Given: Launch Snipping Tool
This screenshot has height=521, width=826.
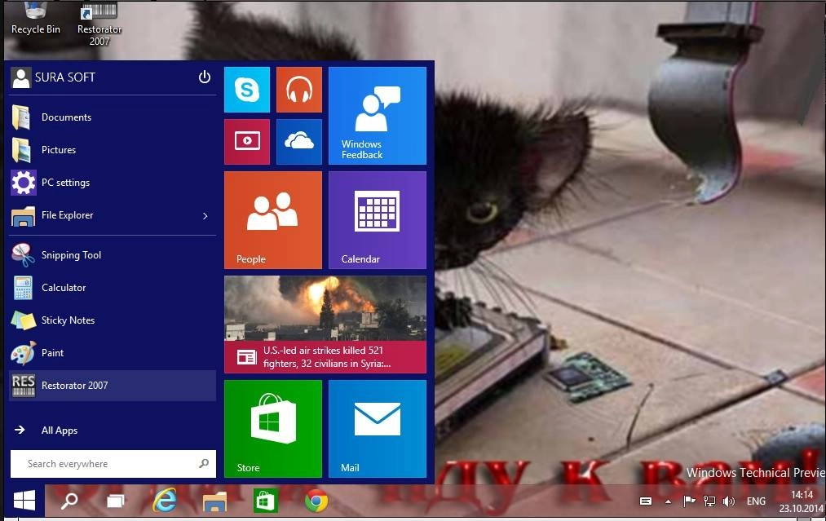Looking at the screenshot, I should (113, 255).
